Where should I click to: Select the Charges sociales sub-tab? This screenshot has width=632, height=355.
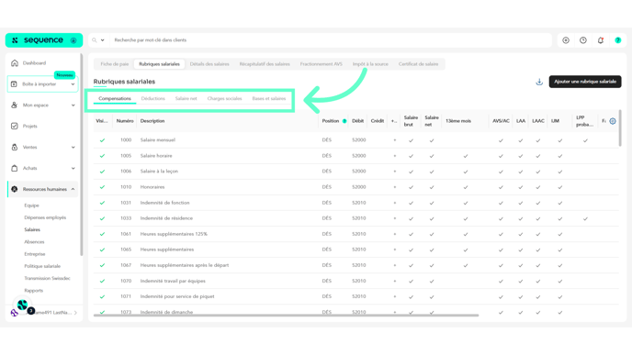coord(224,99)
